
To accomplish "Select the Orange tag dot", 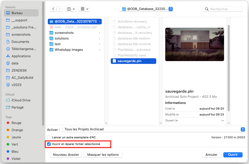I will (x=8, y=130).
